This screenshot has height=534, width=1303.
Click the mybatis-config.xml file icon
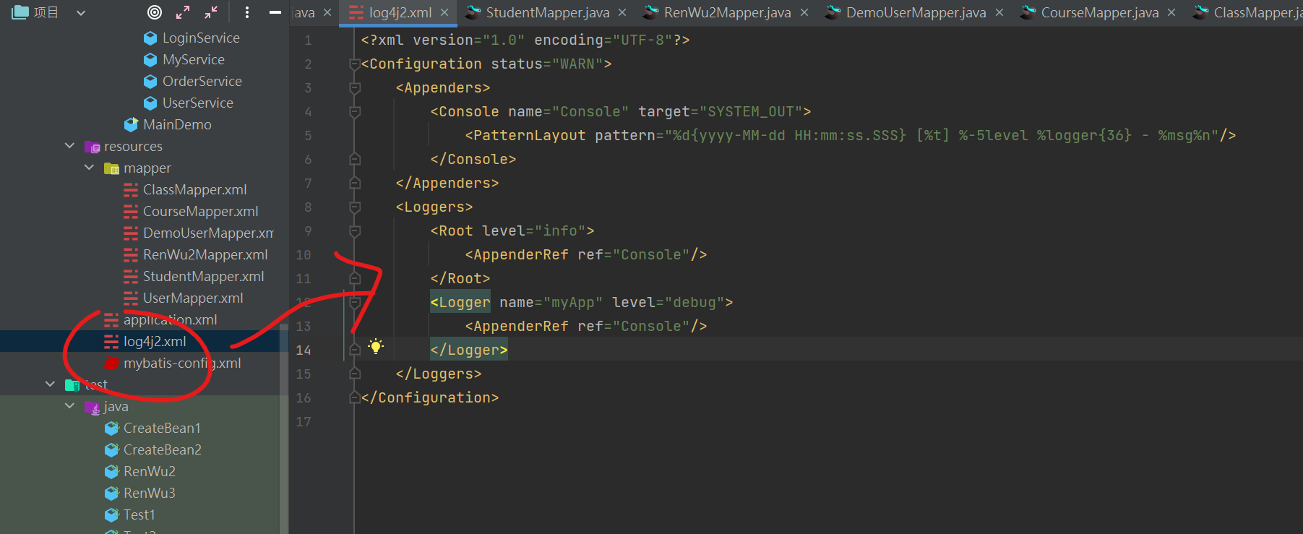click(x=111, y=363)
